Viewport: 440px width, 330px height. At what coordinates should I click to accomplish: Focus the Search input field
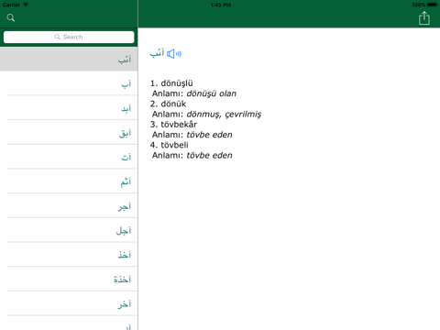pyautogui.click(x=69, y=37)
